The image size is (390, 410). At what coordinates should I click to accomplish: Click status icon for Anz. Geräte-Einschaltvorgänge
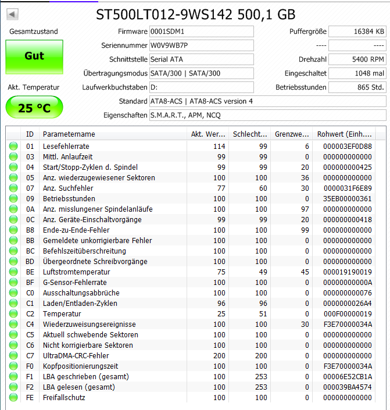13,219
